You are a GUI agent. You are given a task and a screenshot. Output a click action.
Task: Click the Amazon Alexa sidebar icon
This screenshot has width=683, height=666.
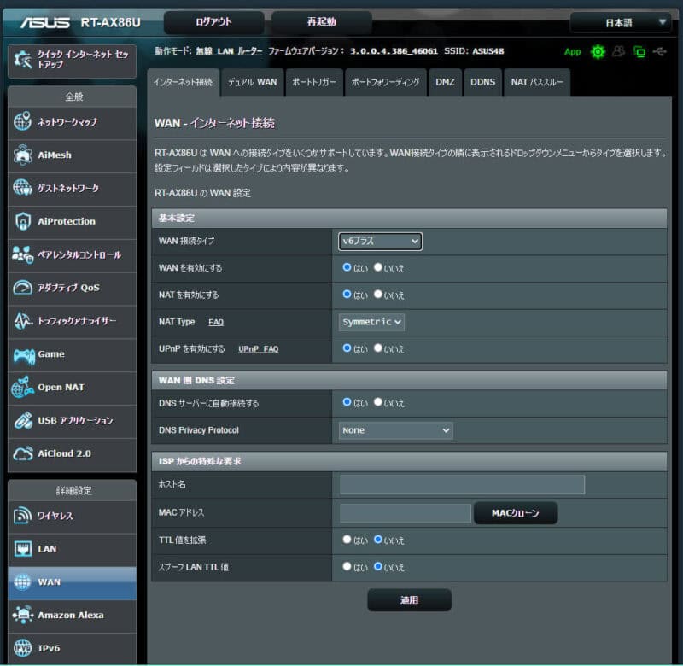point(23,615)
